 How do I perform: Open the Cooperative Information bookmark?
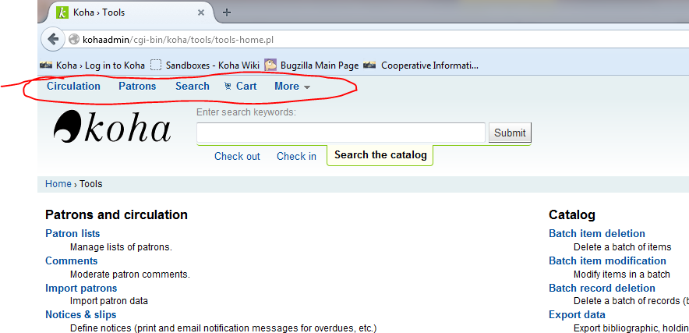click(429, 66)
